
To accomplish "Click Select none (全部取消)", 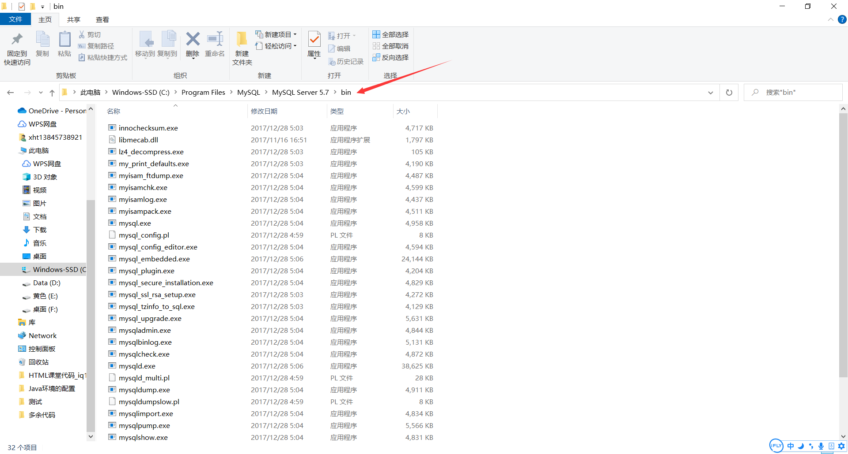I will click(390, 46).
